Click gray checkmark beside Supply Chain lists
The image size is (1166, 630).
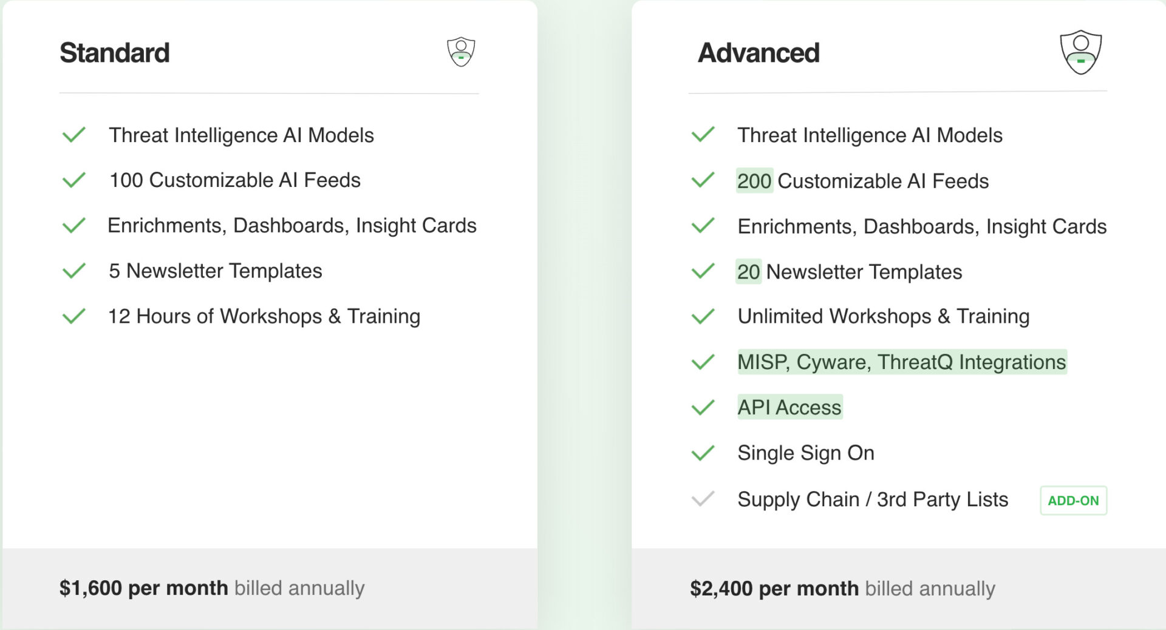point(703,499)
